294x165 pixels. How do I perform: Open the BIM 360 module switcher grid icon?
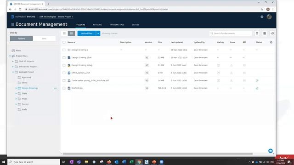coord(12,24)
